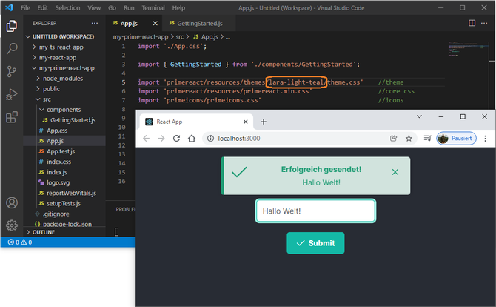The image size is (496, 307).
Task: Dismiss the success message with the X
Action: tap(395, 172)
